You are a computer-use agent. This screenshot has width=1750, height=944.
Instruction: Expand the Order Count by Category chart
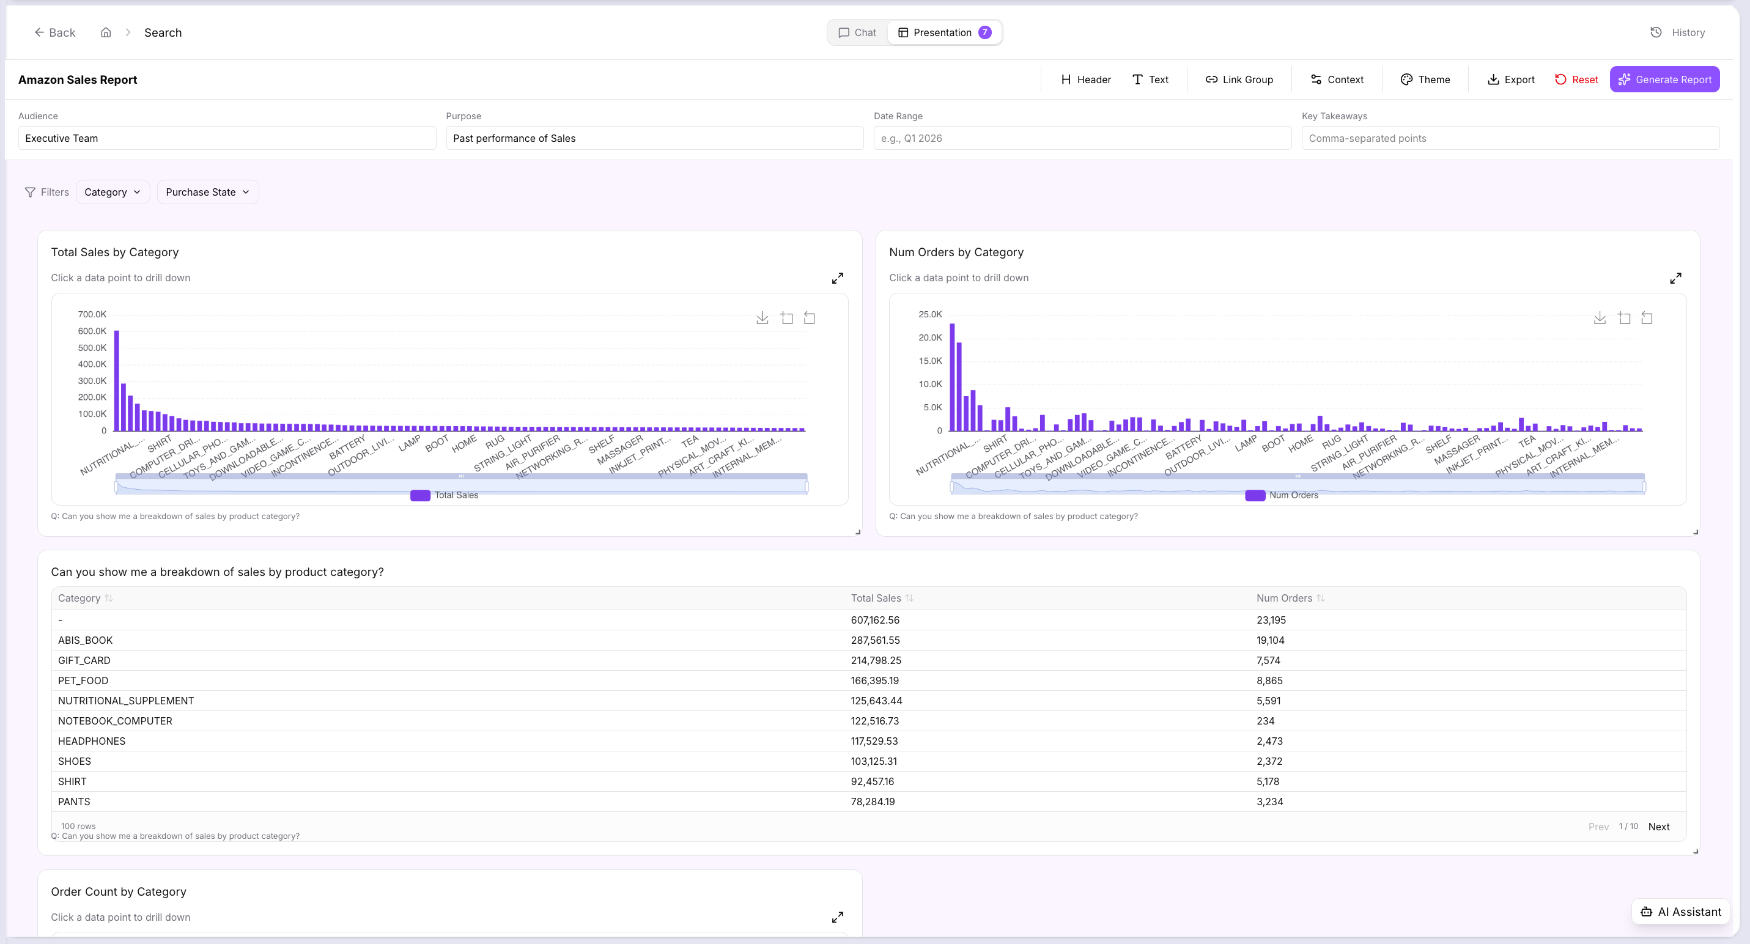click(x=838, y=918)
